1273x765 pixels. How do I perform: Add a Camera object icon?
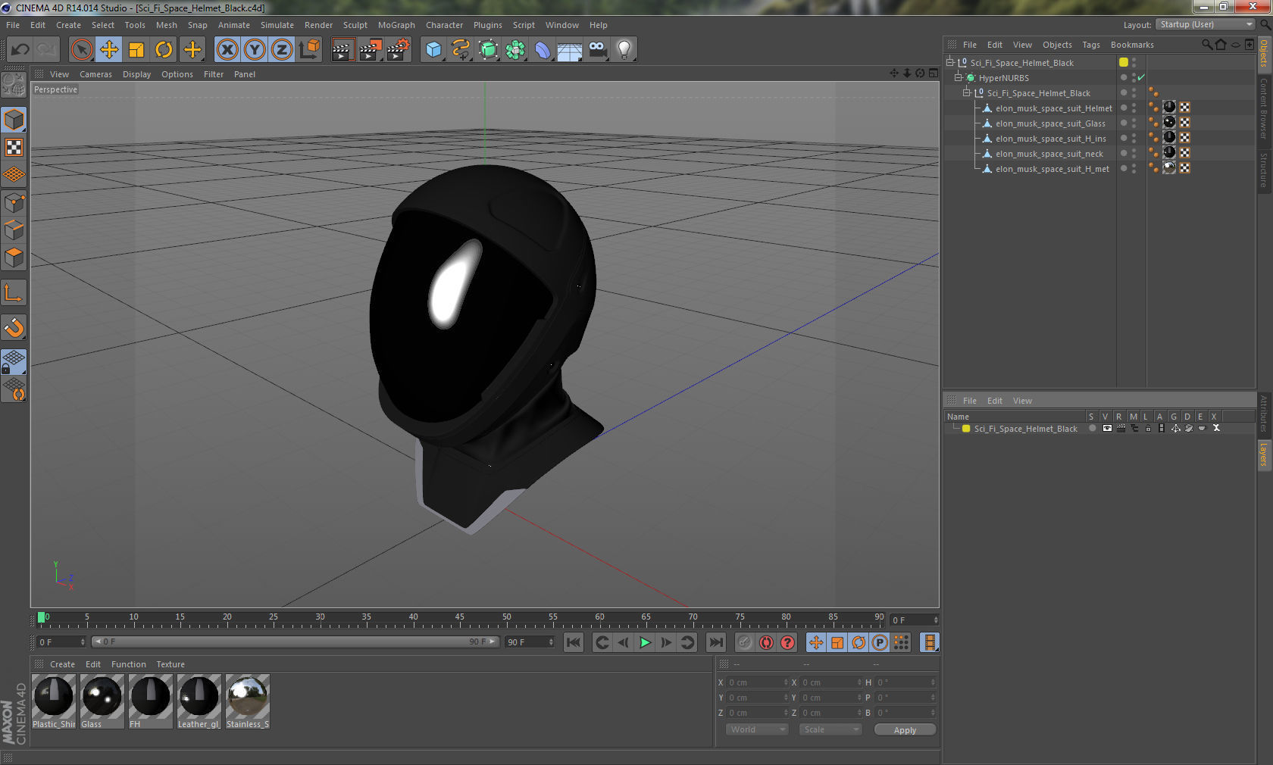[598, 50]
